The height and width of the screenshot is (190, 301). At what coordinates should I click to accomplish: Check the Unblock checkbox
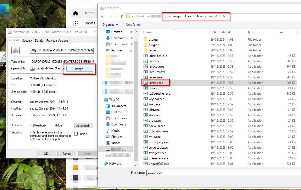76,134
